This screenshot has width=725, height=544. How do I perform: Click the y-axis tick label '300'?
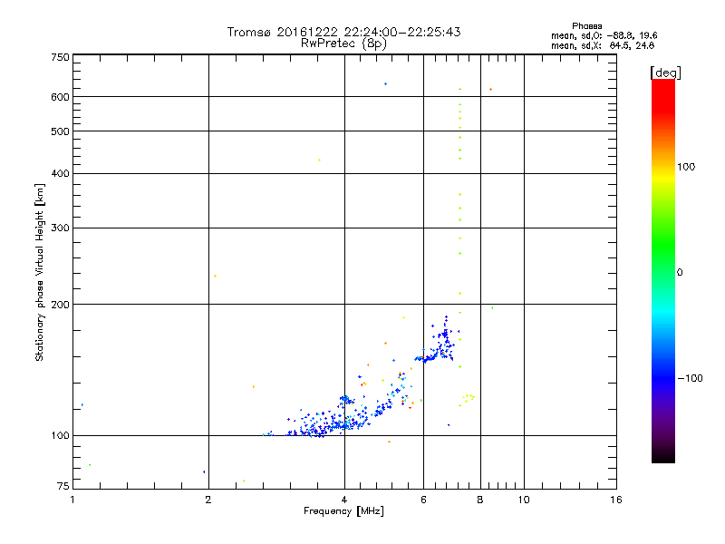(x=60, y=228)
